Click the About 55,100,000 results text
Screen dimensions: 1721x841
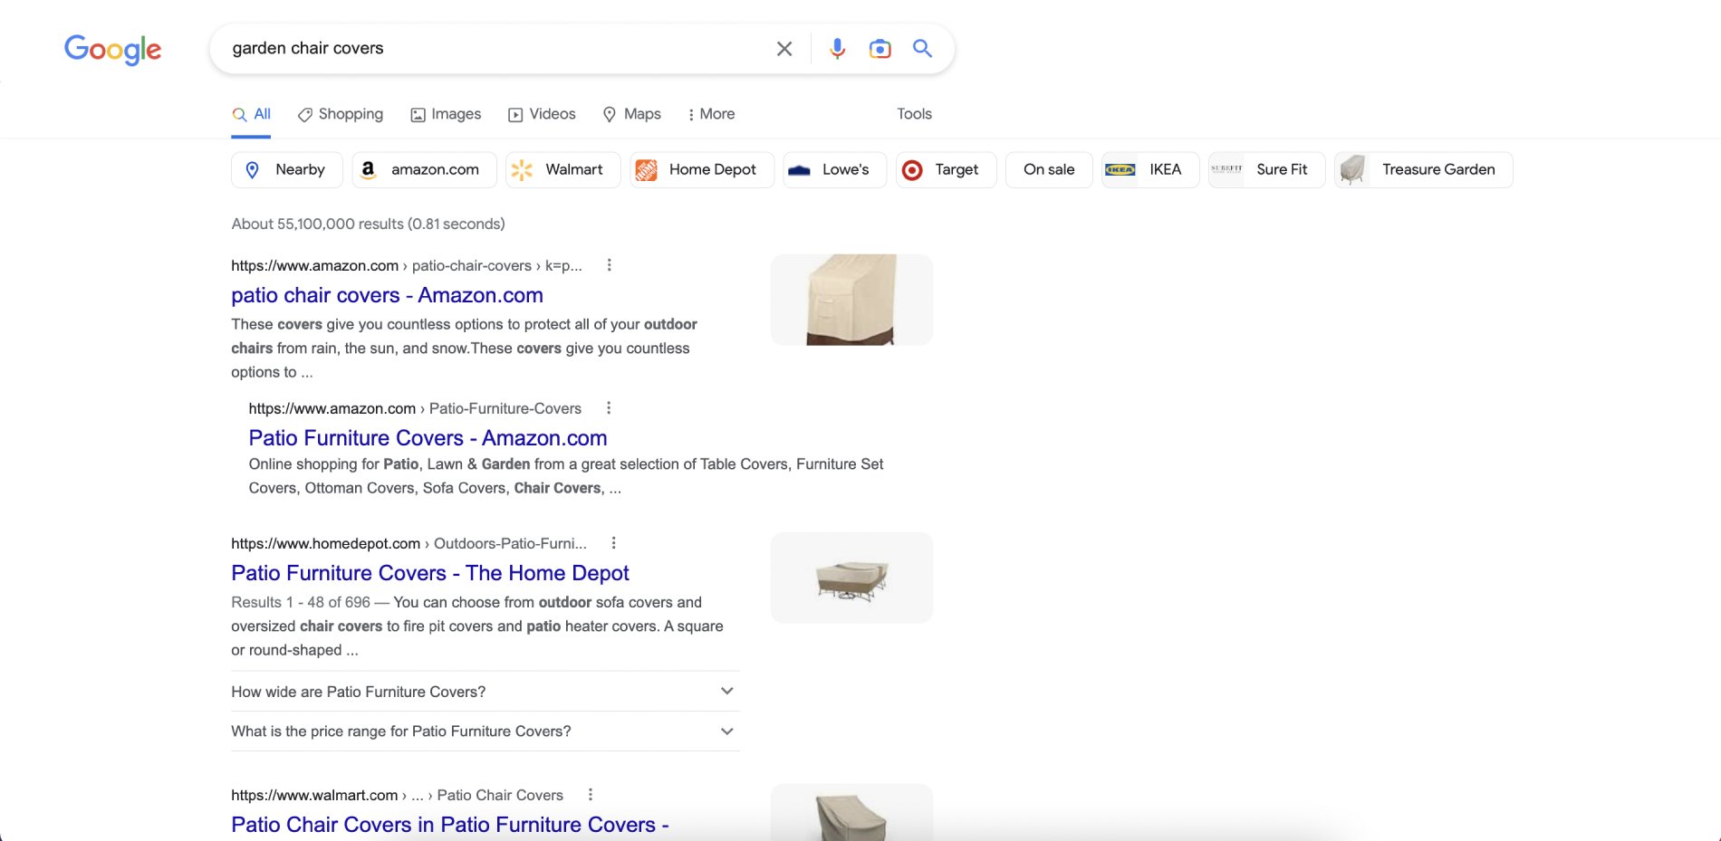tap(368, 224)
